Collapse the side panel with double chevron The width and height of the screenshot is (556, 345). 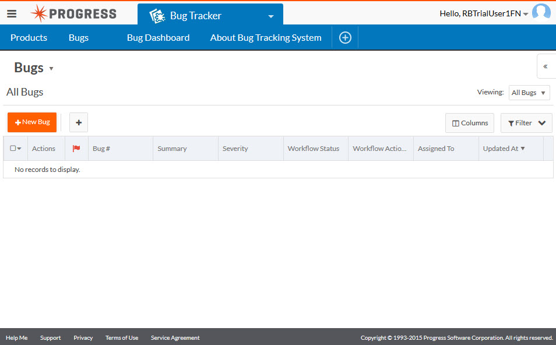(x=546, y=66)
